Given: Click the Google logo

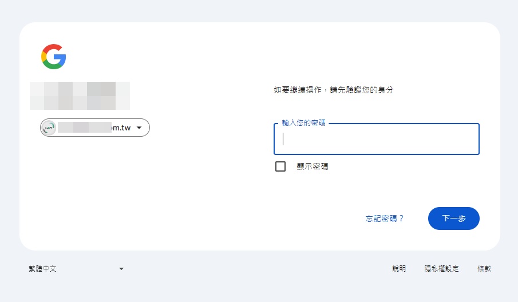Looking at the screenshot, I should [54, 57].
